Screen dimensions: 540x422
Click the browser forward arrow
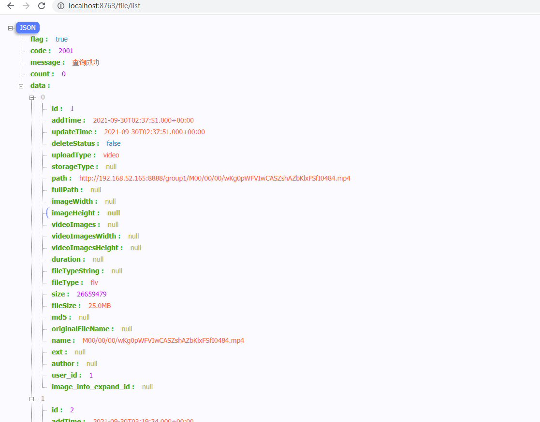[x=26, y=6]
